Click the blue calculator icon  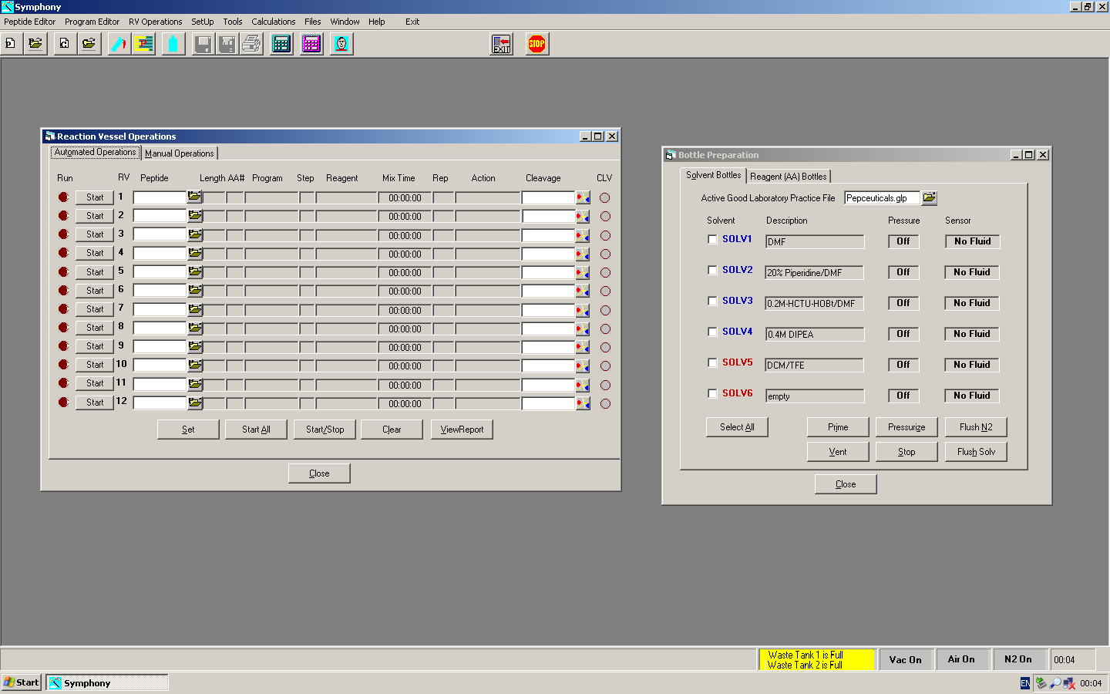point(281,44)
